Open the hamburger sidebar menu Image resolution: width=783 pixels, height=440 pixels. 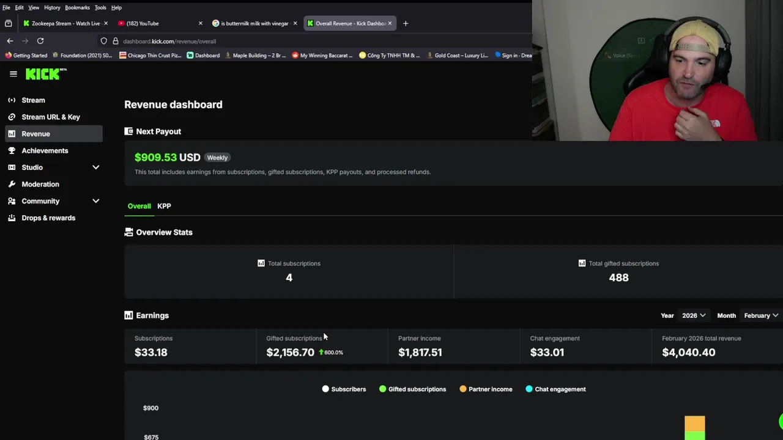tap(13, 74)
